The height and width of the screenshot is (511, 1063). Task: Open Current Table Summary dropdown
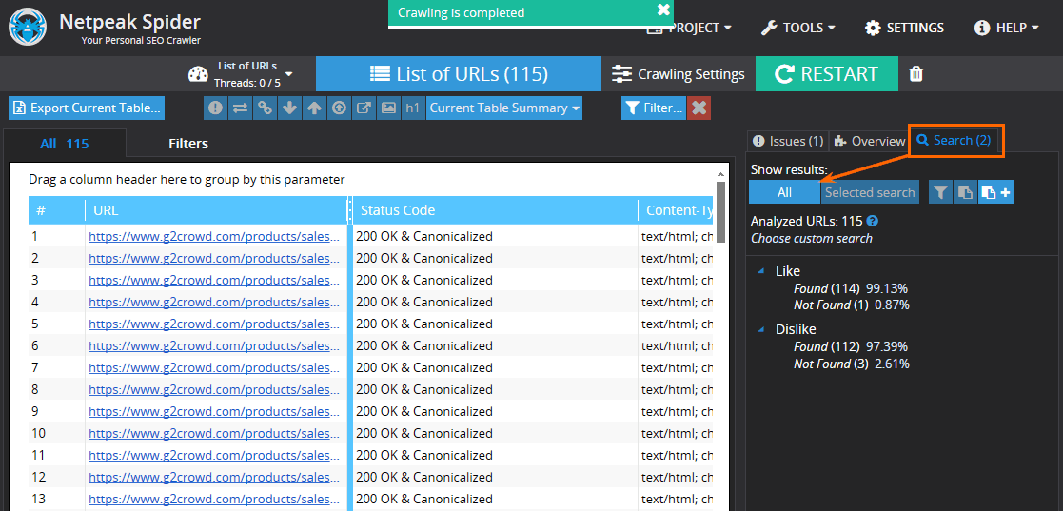[x=504, y=108]
